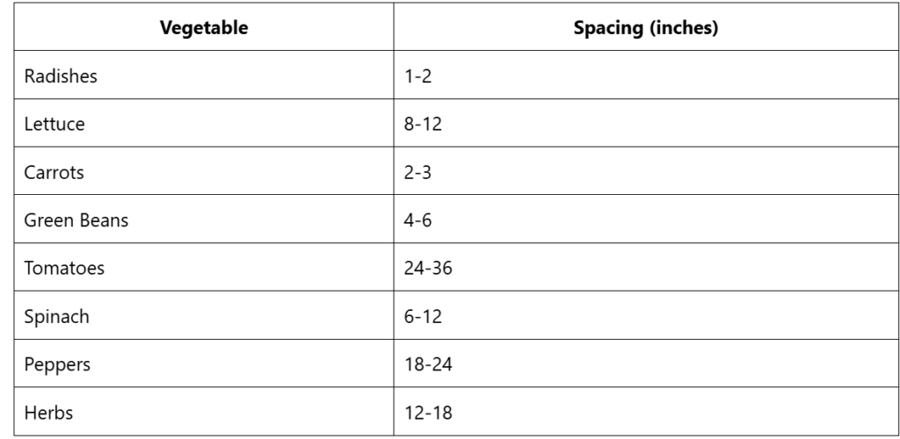Click the Lettuce spacing value 8-12

pos(423,125)
